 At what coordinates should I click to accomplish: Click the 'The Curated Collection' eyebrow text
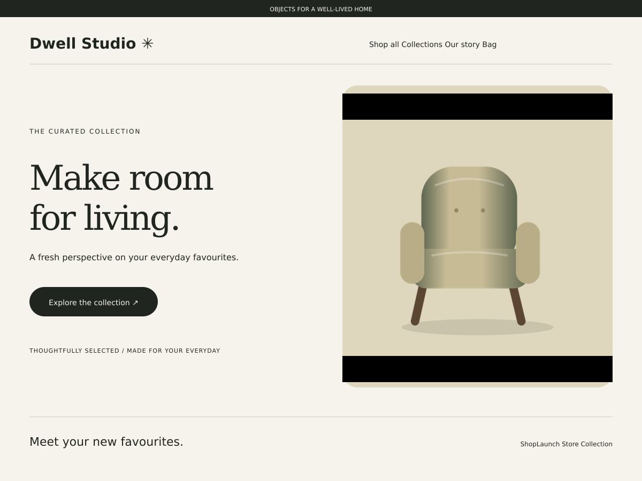[x=85, y=131]
